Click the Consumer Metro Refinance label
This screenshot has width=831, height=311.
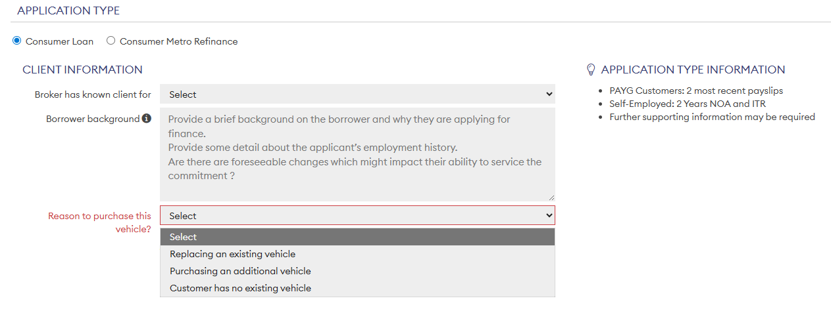coord(178,41)
